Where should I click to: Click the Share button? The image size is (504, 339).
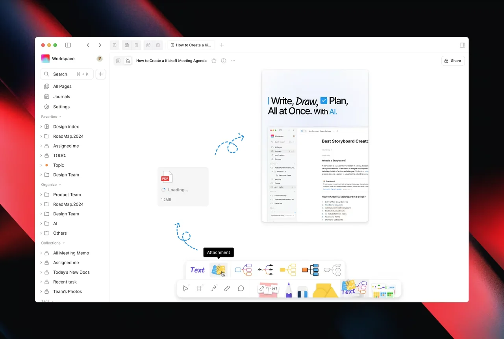tap(453, 61)
